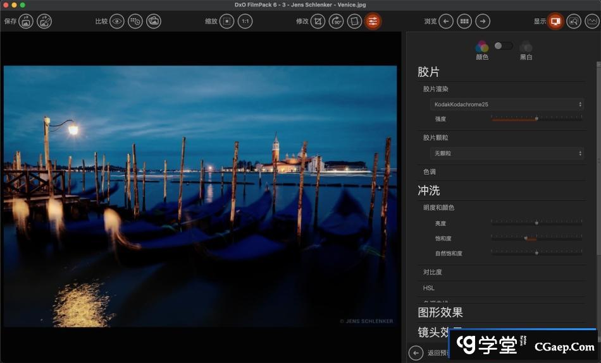The width and height of the screenshot is (601, 363).
Task: Click the 比较 toolbar label
Action: point(101,21)
